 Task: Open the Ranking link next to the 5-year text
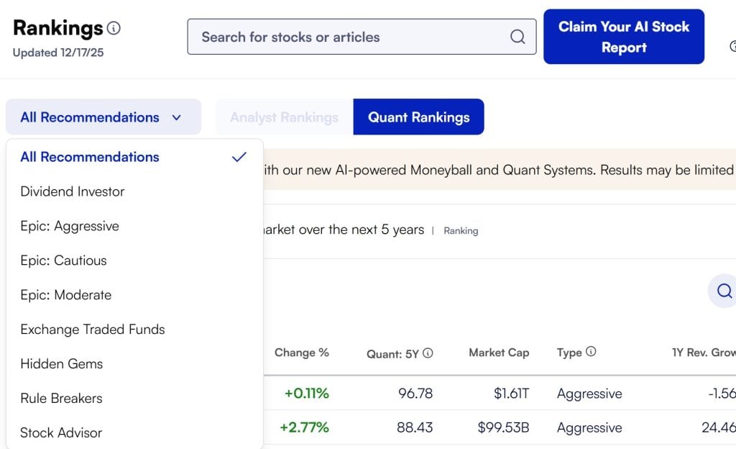[x=461, y=231]
